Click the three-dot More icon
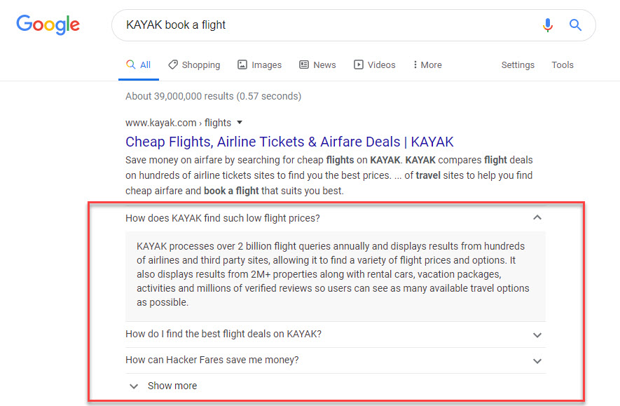This screenshot has width=620, height=406. pyautogui.click(x=415, y=65)
